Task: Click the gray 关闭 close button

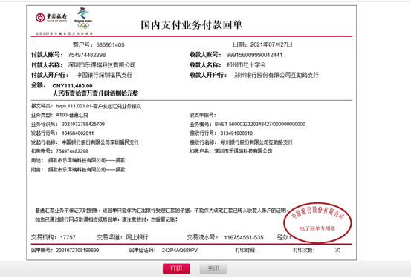Action: pos(213,268)
